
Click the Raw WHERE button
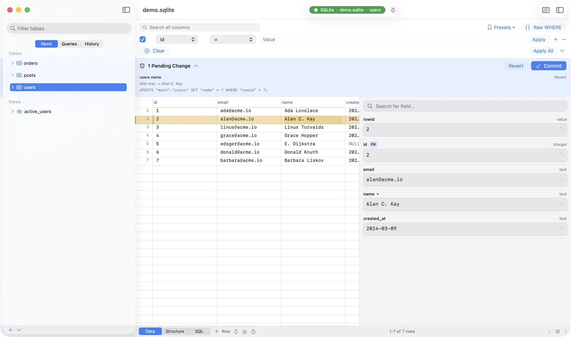coord(543,27)
